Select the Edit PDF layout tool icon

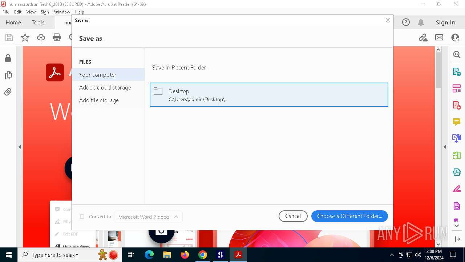click(457, 88)
